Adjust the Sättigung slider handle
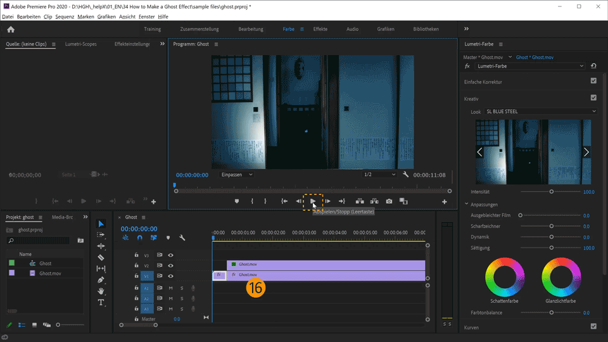 tap(551, 248)
